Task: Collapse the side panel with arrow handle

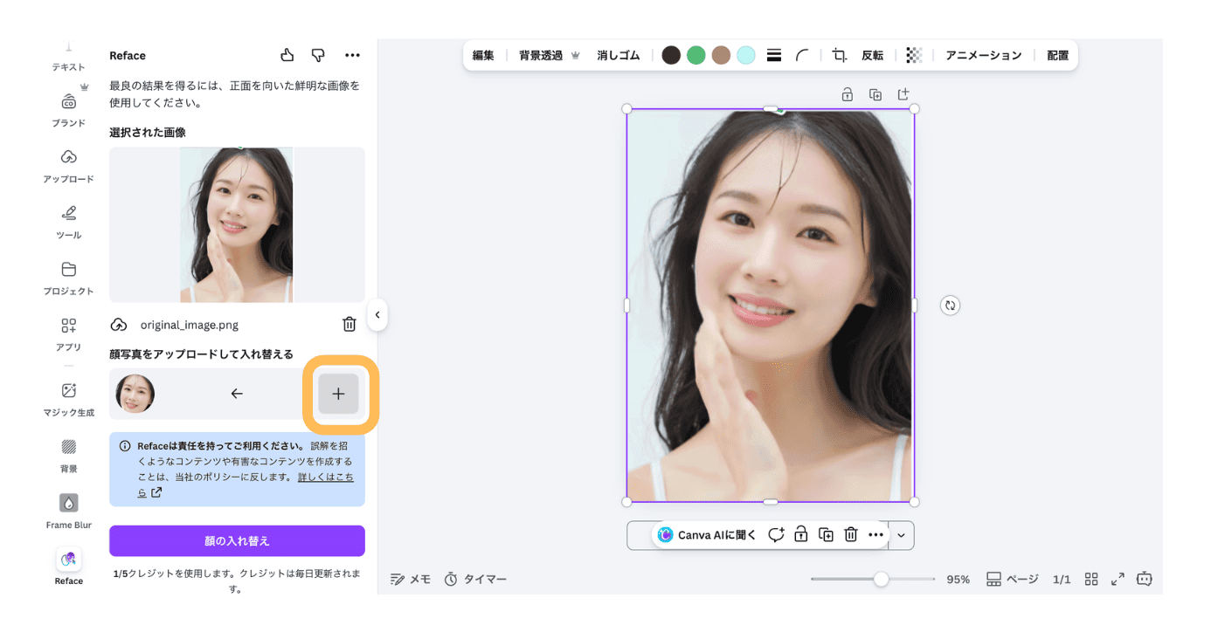Action: 377,315
